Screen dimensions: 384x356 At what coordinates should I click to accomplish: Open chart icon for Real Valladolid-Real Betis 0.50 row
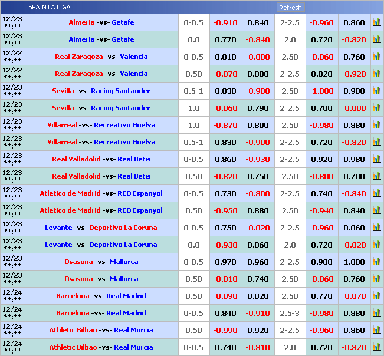pos(376,176)
